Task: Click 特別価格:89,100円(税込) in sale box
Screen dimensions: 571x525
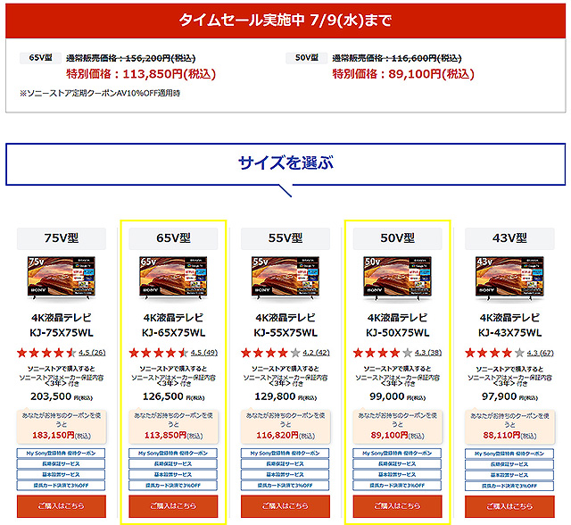Action: [403, 74]
